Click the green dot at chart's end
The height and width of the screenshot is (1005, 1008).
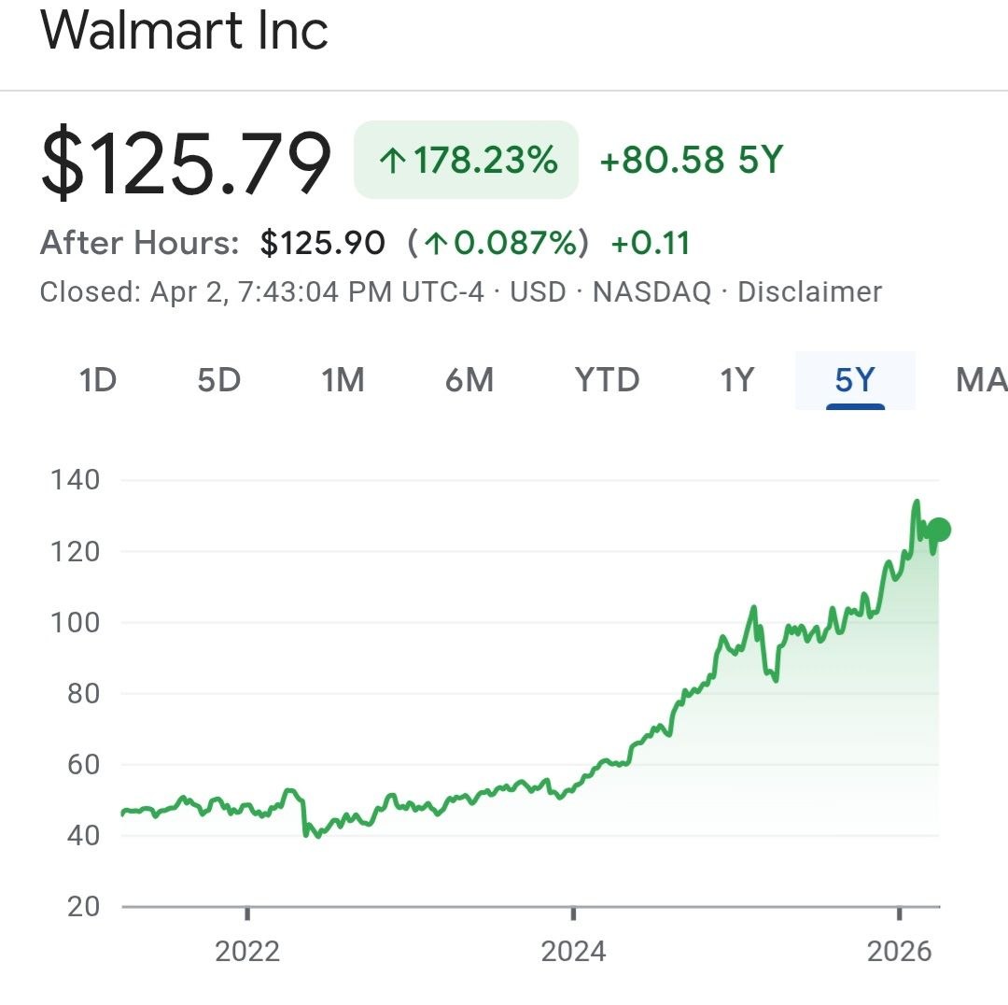click(939, 530)
